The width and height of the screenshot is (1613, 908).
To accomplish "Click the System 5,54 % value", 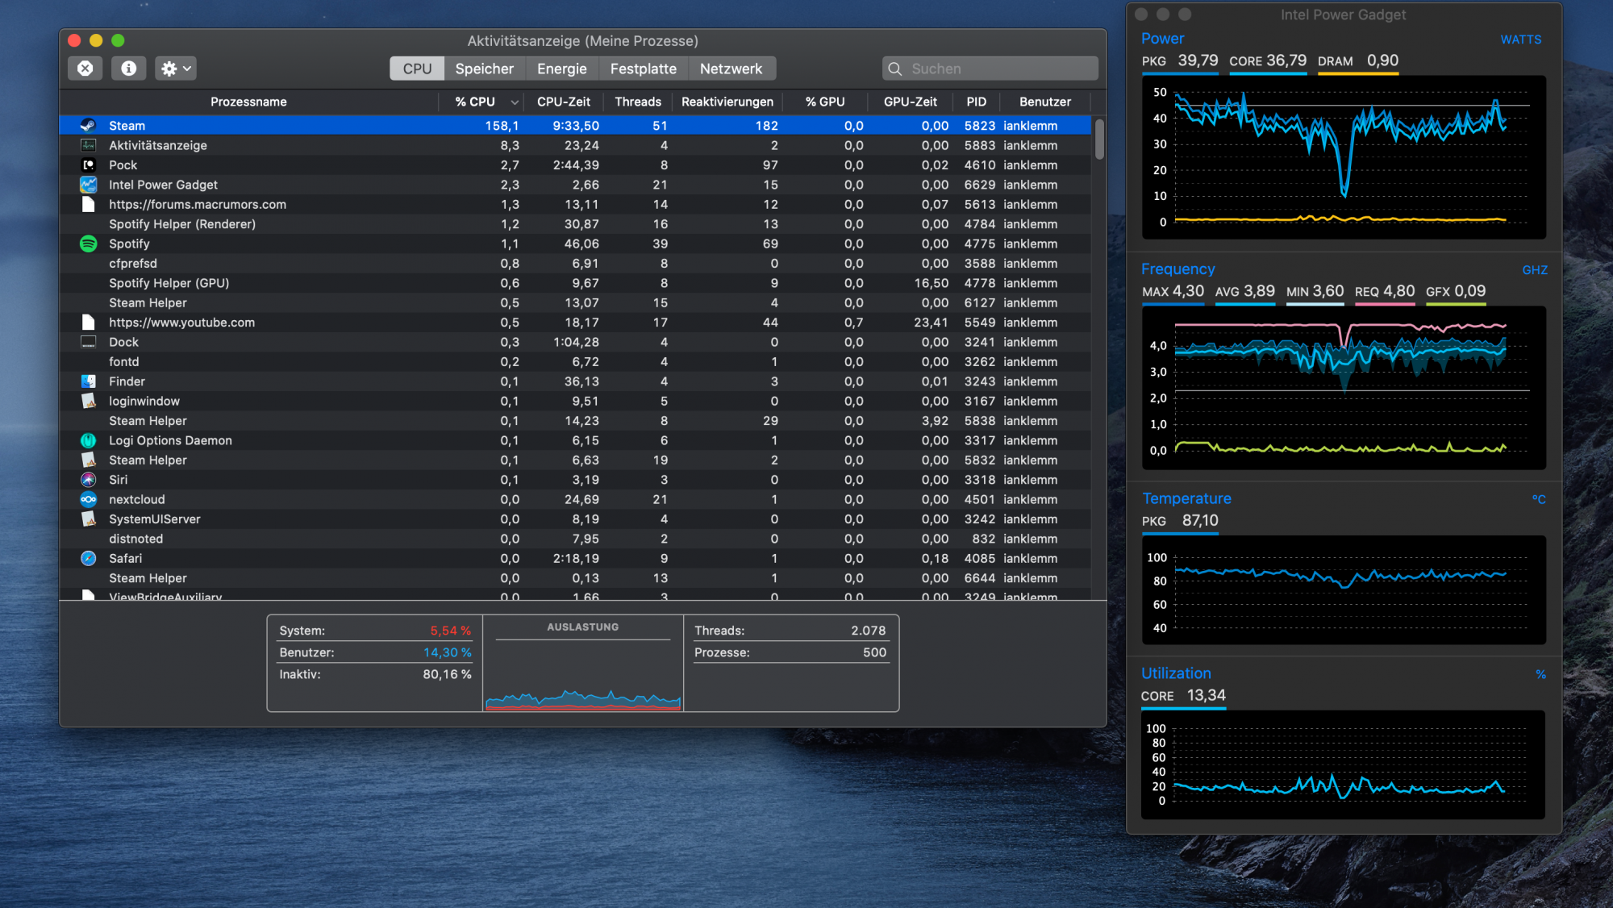I will (x=450, y=631).
